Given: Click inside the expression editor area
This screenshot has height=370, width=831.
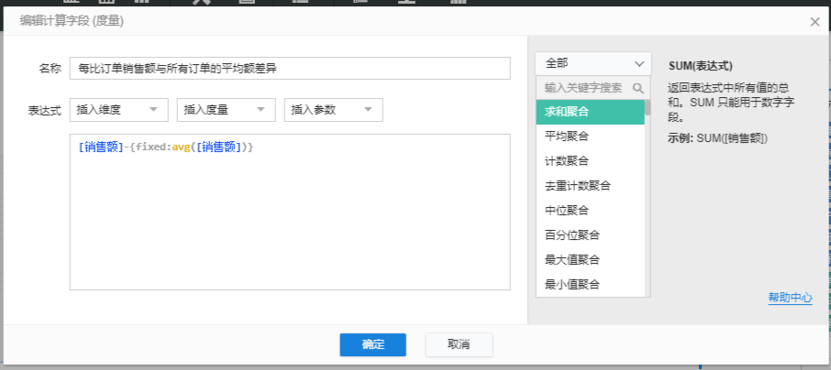Looking at the screenshot, I should pos(290,212).
